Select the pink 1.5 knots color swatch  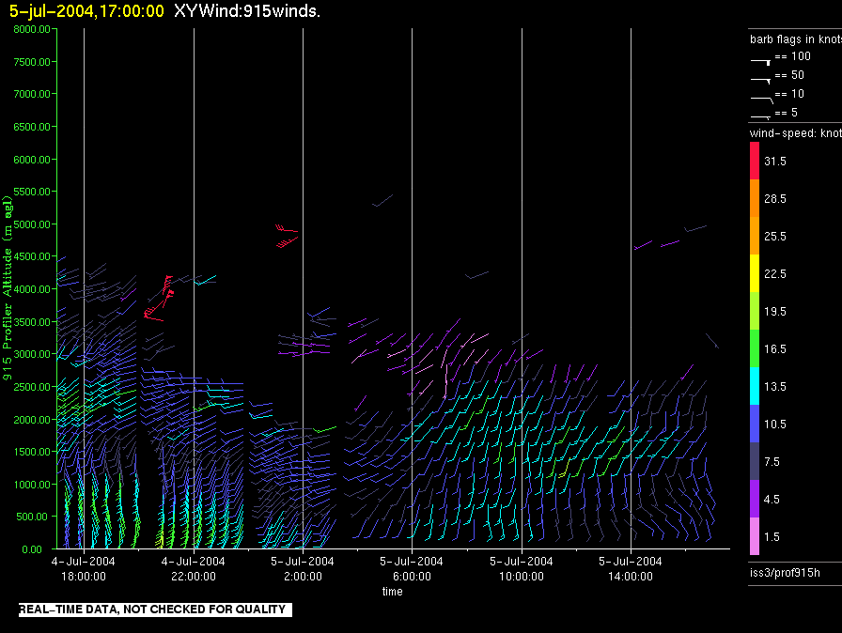point(755,536)
